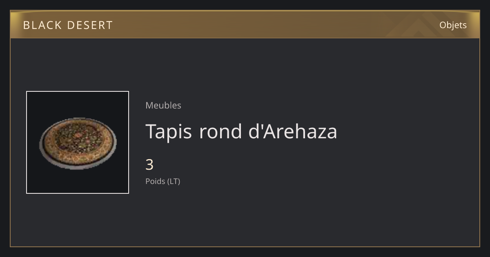Click the Poids (LT) label
Viewport: 490px width, 257px height.
[x=163, y=181]
